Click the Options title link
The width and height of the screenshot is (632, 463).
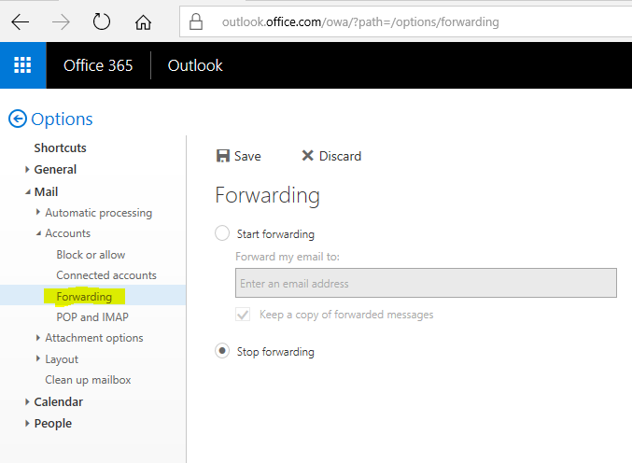tap(62, 119)
